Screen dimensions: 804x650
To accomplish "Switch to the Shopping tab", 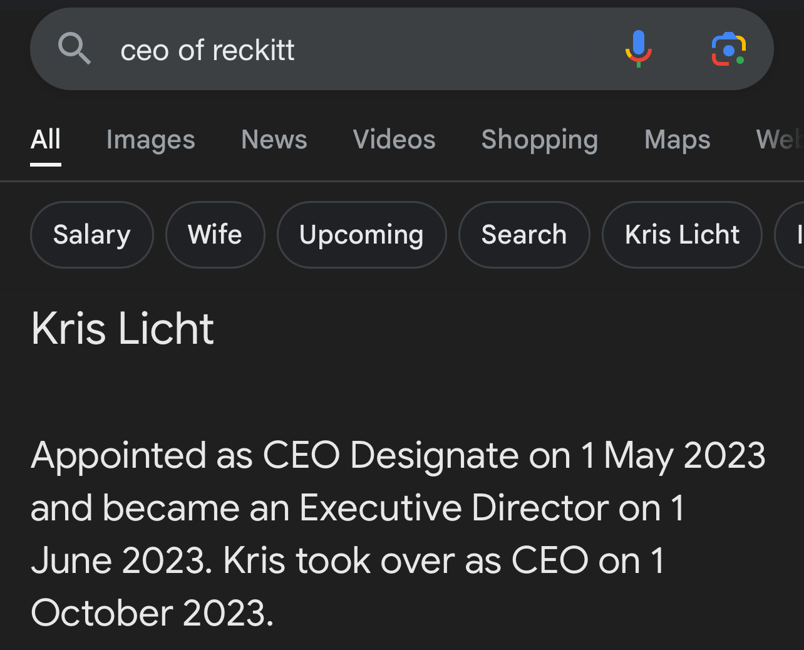I will tap(539, 140).
